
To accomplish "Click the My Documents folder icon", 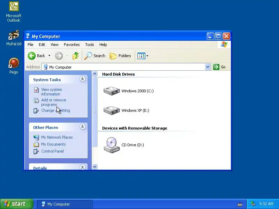I will [36, 144].
